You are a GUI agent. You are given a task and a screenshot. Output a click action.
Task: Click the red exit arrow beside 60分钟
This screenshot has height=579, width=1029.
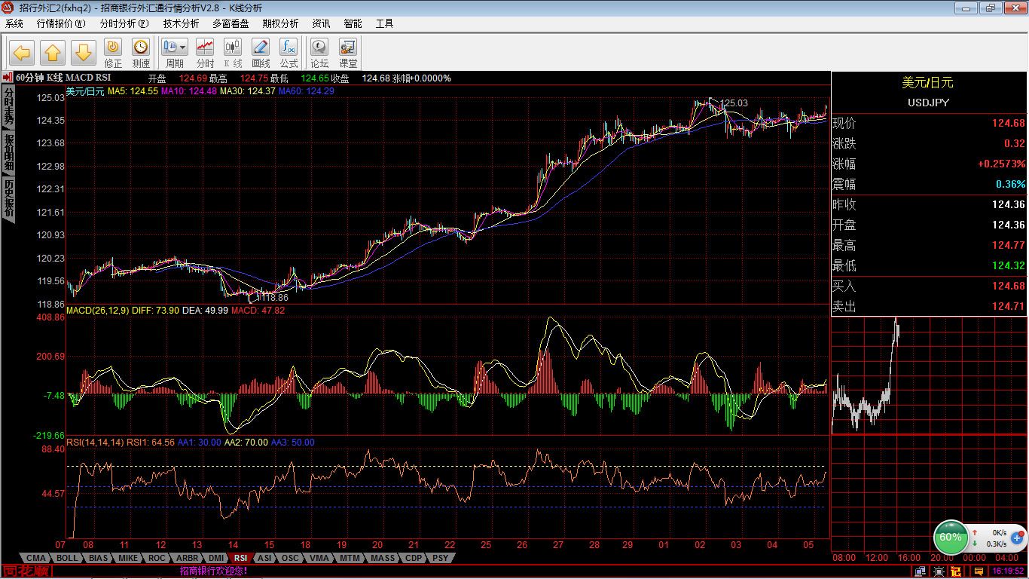(8, 78)
